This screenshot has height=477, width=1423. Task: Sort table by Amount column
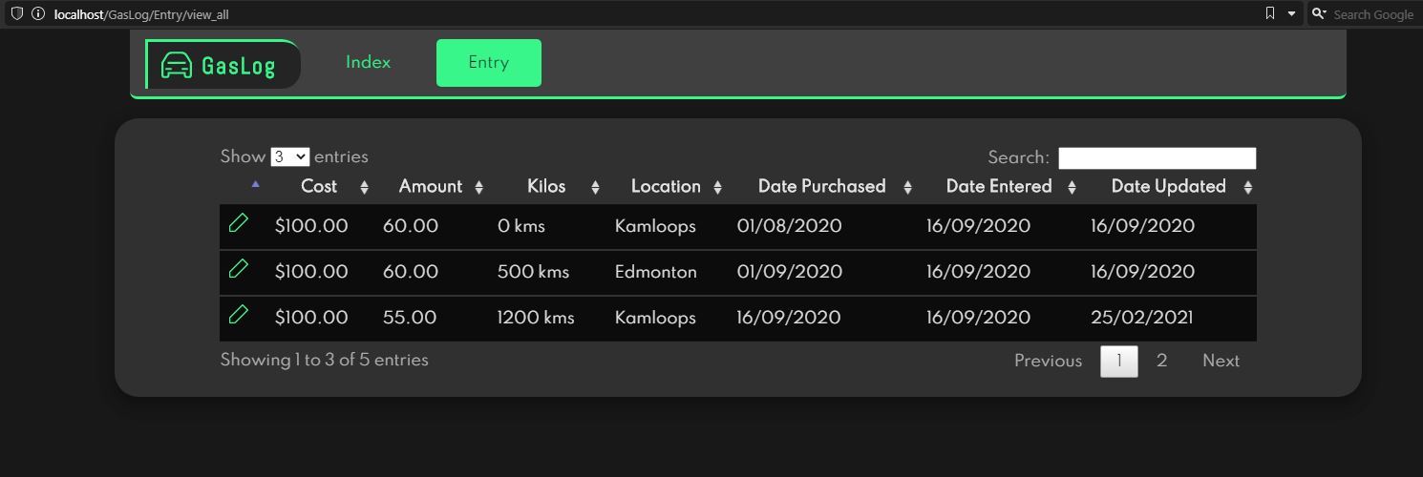tap(431, 187)
